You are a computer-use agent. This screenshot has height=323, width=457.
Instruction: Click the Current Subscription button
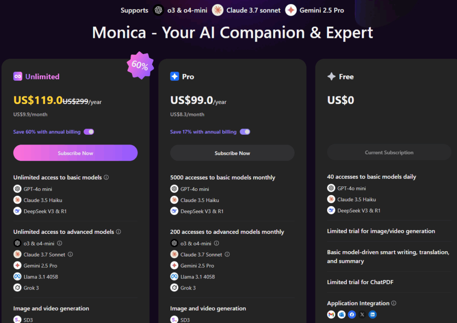click(389, 153)
